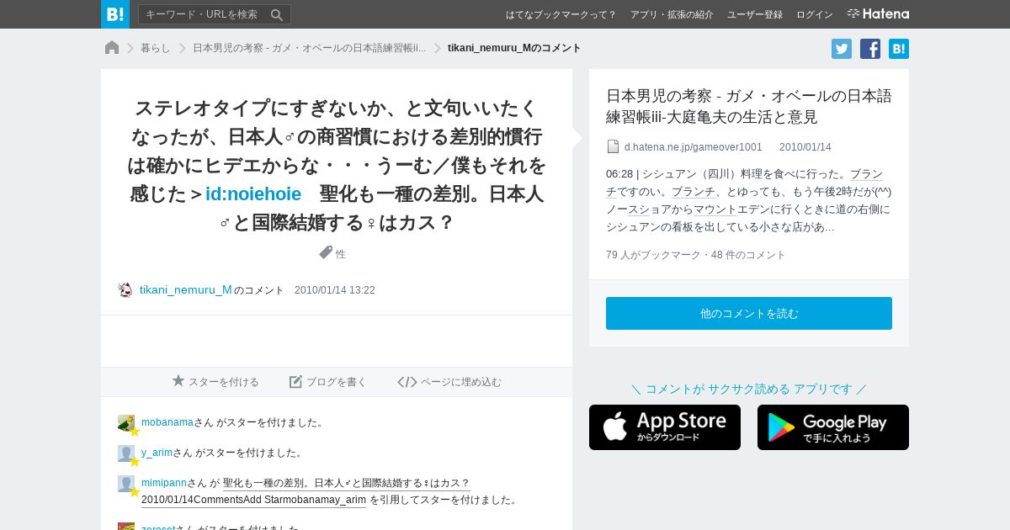Click comment timestamp 2010/01/14 13:22
This screenshot has height=530, width=1010.
(x=335, y=290)
